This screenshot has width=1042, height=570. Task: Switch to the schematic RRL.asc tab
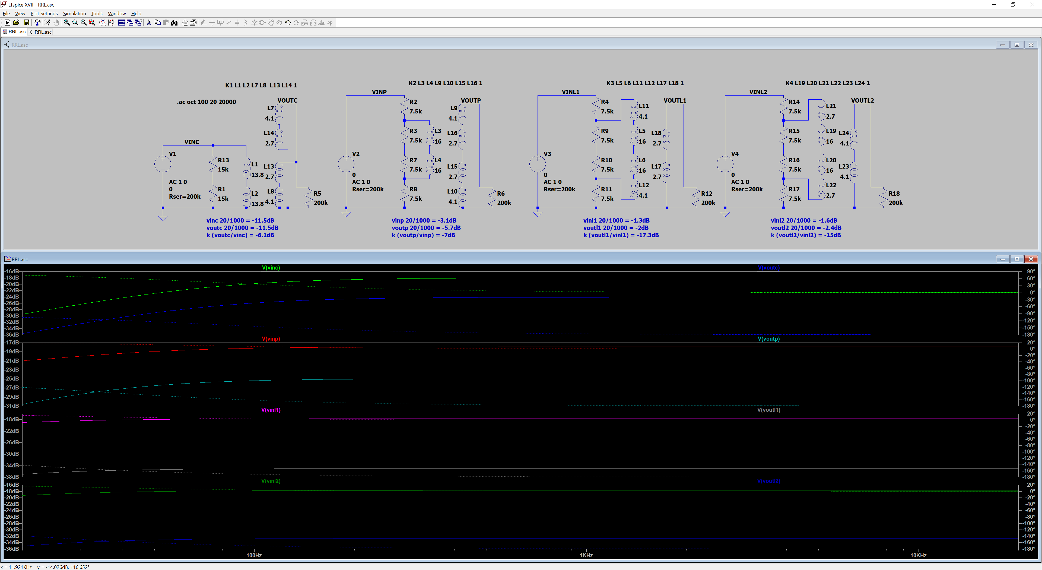coord(40,32)
